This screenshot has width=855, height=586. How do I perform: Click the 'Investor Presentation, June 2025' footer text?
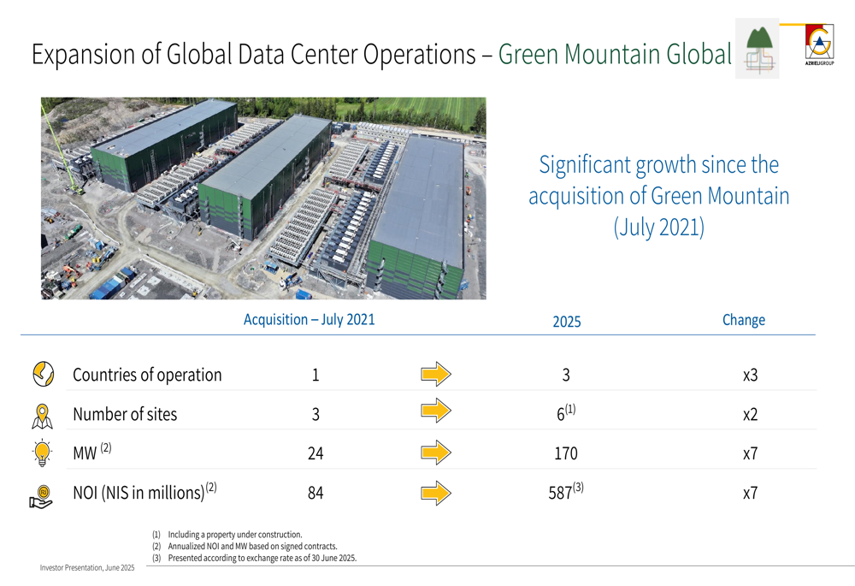click(87, 568)
